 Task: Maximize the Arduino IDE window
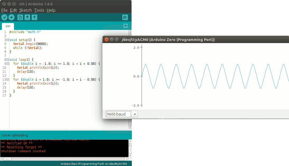[14, 4]
